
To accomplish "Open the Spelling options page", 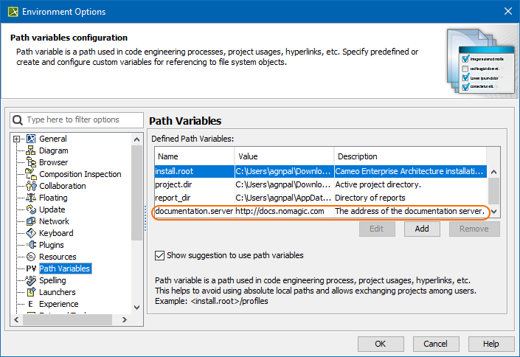I will tap(52, 280).
